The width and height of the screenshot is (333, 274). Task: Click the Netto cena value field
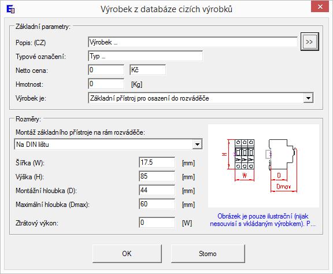106,70
